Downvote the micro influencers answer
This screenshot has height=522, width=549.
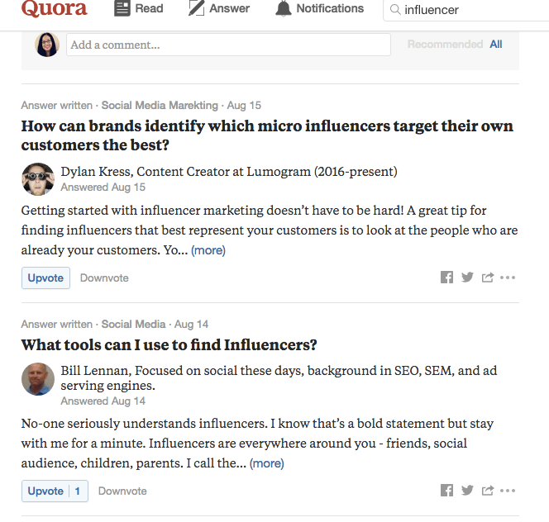(104, 278)
